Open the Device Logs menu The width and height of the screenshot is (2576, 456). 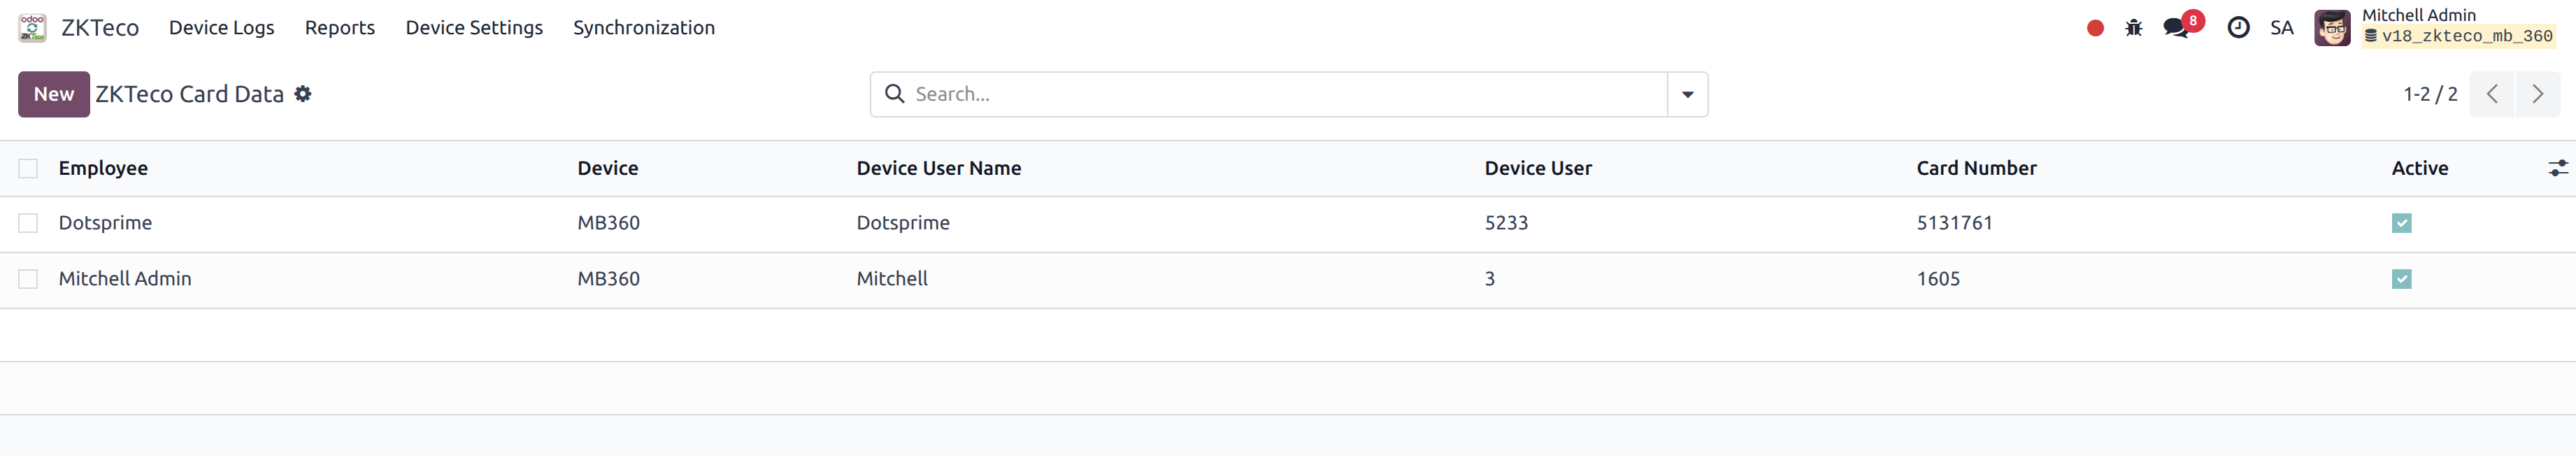221,28
